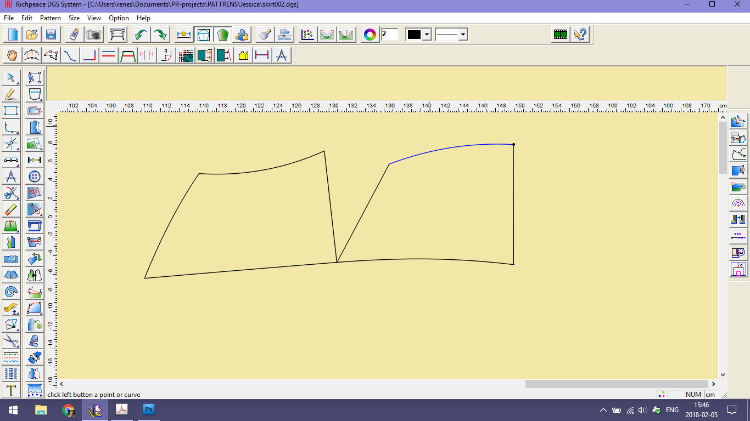The image size is (750, 421).
Task: Click the paint brush icon in the top toolbar
Action: 265,35
